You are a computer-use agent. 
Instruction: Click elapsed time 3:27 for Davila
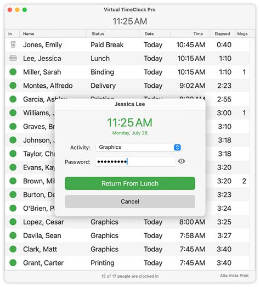224,235
